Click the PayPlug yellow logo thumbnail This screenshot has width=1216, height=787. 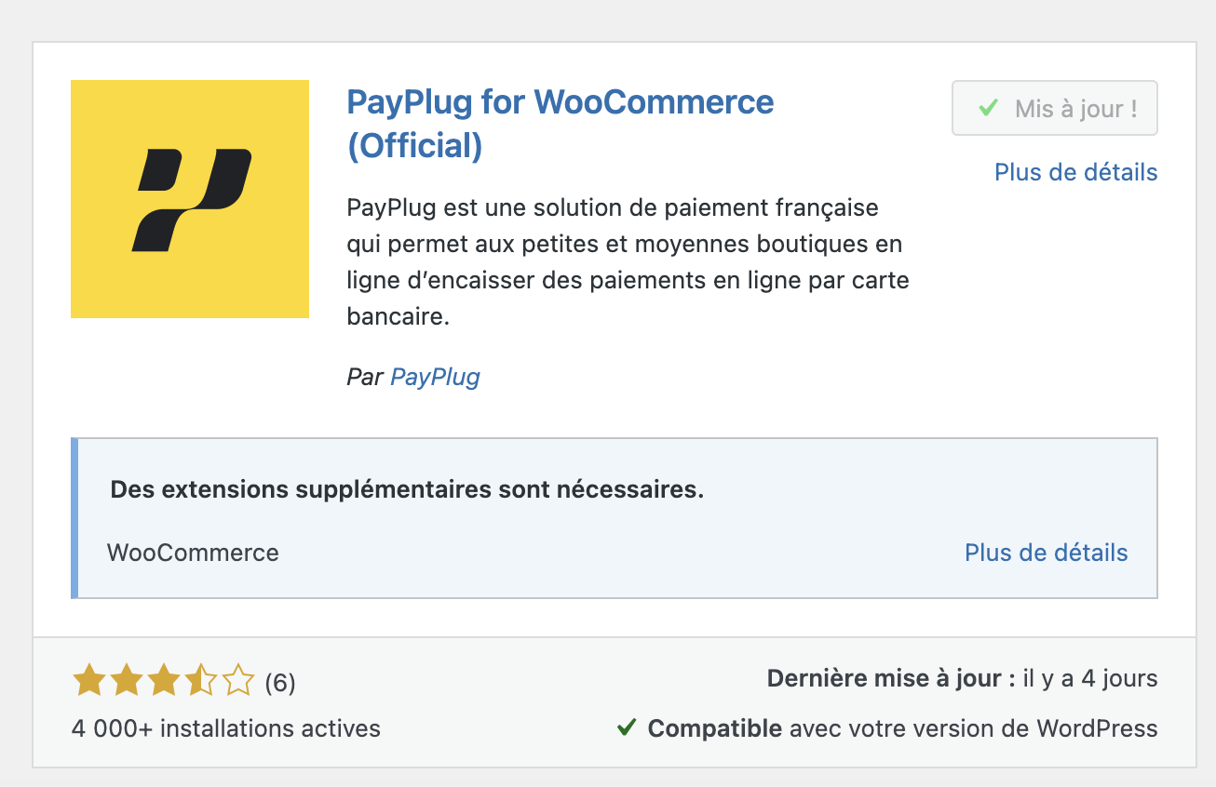[x=190, y=199]
